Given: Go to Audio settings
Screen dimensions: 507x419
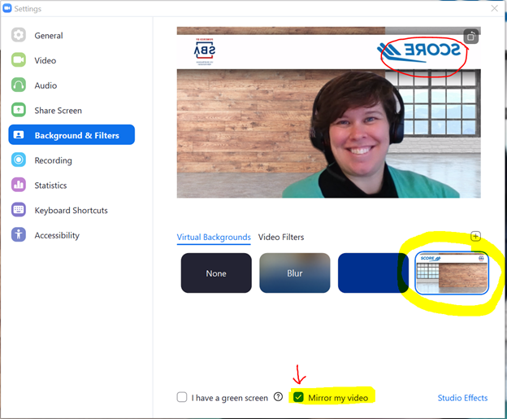Looking at the screenshot, I should [71, 85].
